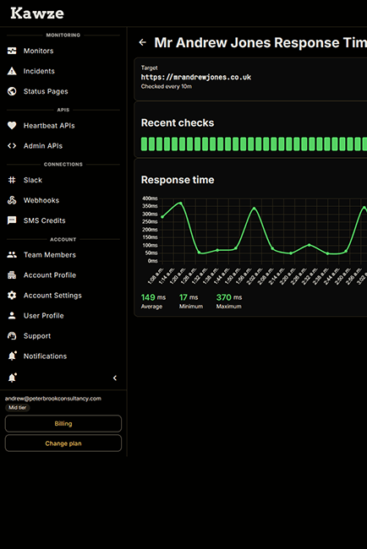The width and height of the screenshot is (367, 549).
Task: Click the 370 ms Maximum value
Action: pos(229,297)
